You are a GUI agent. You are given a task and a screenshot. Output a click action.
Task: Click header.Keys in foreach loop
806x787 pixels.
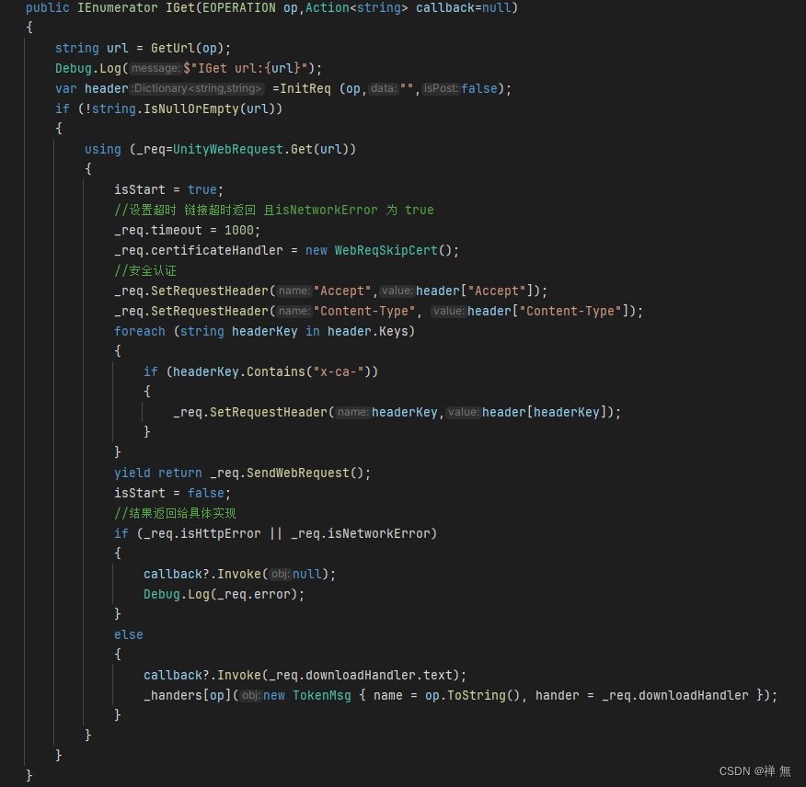(x=367, y=331)
